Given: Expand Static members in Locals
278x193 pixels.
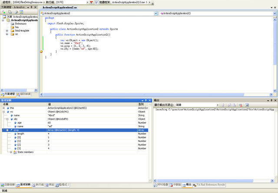Looking at the screenshot, I should click(11, 152).
